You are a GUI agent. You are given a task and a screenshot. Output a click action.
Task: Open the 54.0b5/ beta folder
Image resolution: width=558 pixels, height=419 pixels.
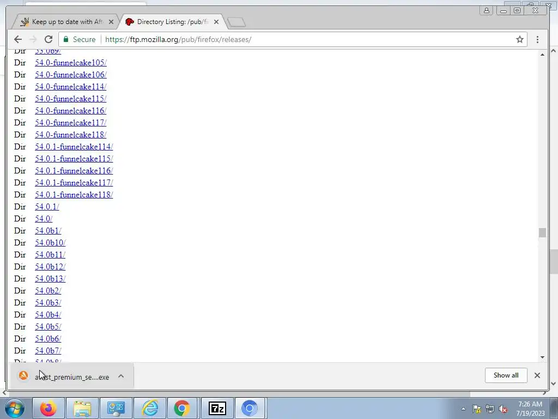point(48,327)
